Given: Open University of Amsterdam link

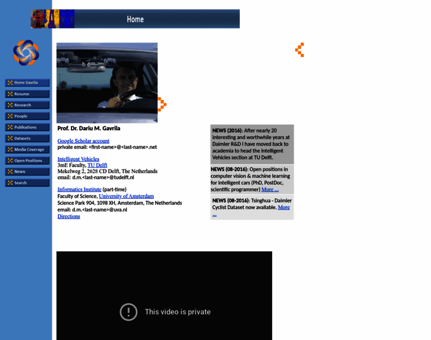Looking at the screenshot, I should click(x=126, y=196).
